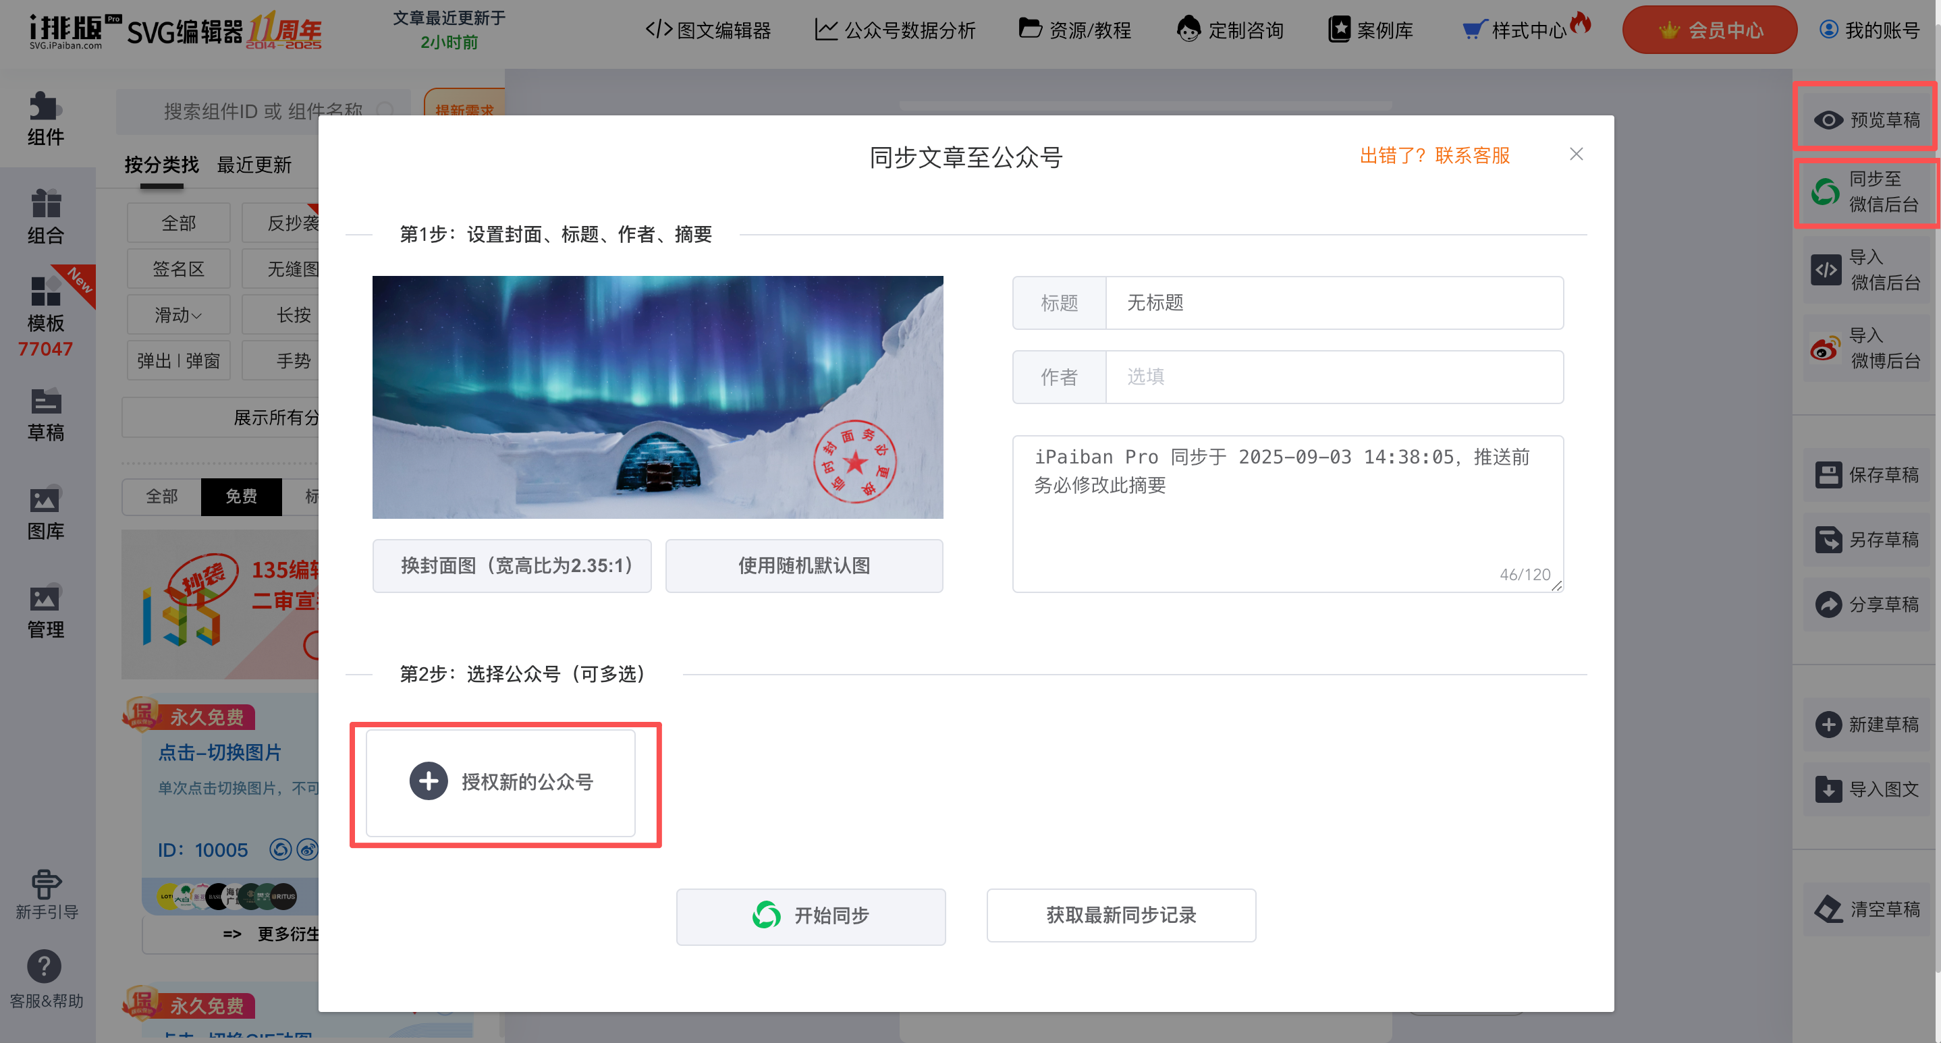The height and width of the screenshot is (1043, 1941).
Task: Click 出错了？联系客服 link
Action: (1434, 156)
